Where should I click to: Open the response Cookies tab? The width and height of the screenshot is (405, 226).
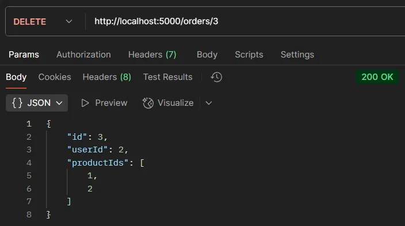pyautogui.click(x=55, y=77)
